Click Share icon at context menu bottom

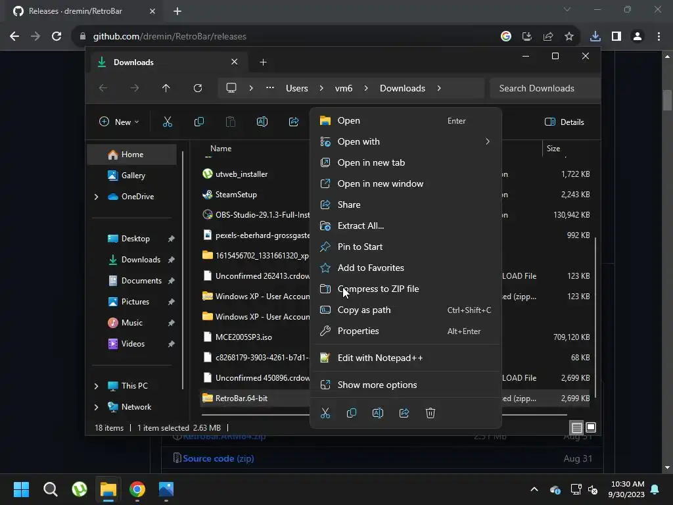coord(404,413)
